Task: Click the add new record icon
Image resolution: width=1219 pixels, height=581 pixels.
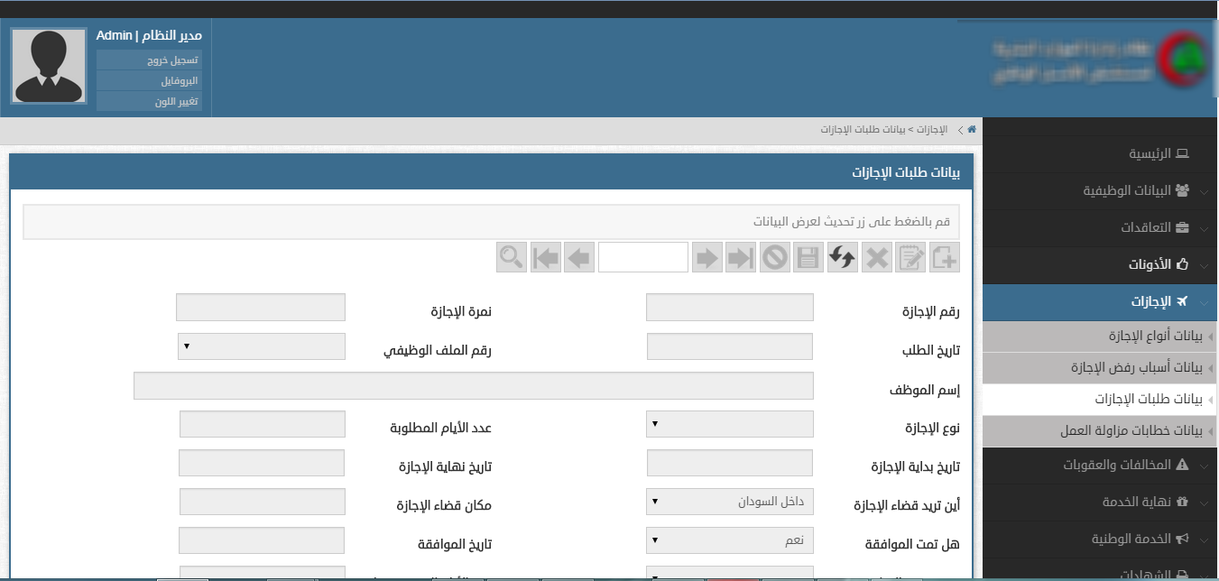Action: coord(945,258)
